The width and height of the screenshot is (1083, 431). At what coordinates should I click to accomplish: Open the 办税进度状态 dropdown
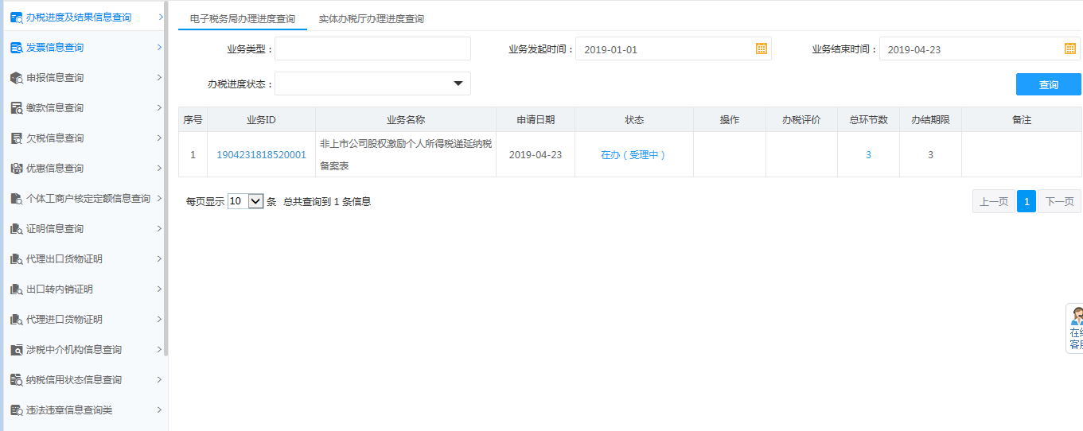click(x=372, y=83)
